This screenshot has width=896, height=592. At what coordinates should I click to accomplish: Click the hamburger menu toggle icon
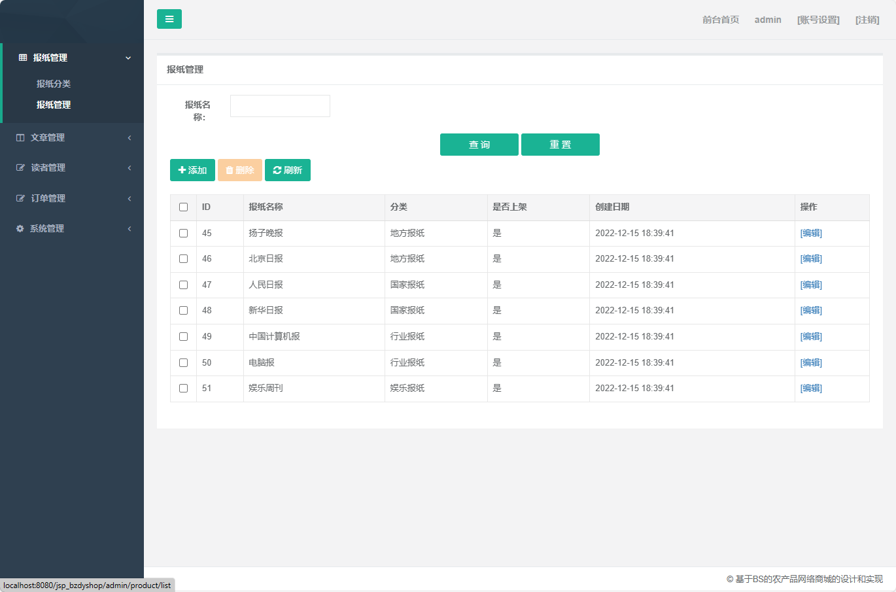[x=169, y=19]
